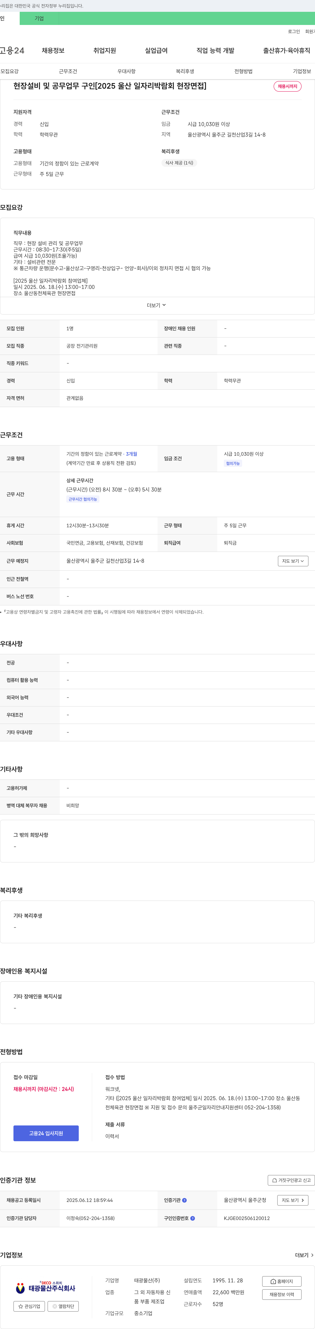Click the 중소기업 company size value
This screenshot has width=315, height=1329.
[143, 1313]
